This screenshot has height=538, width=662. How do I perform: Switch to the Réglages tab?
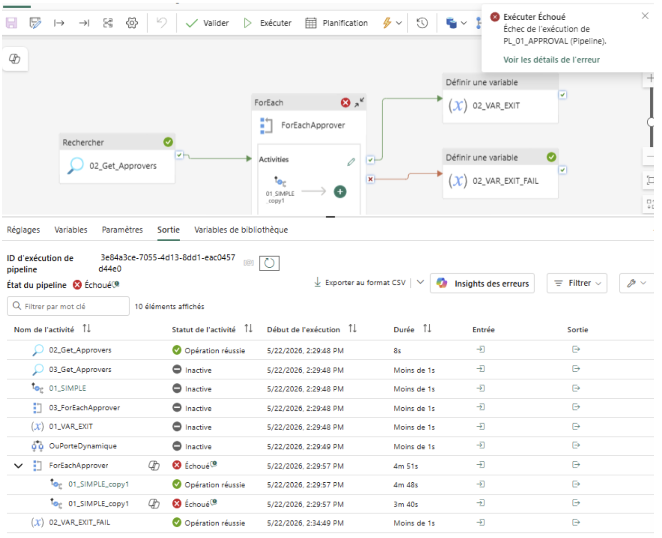tap(23, 229)
